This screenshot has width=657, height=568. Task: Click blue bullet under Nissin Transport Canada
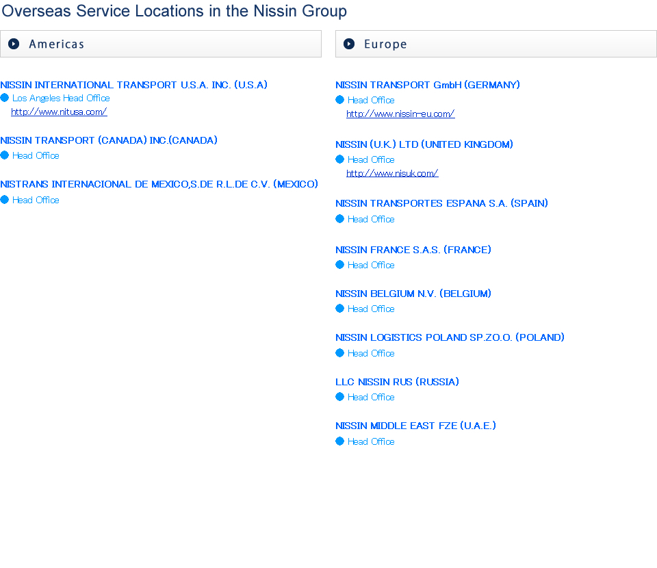click(5, 155)
